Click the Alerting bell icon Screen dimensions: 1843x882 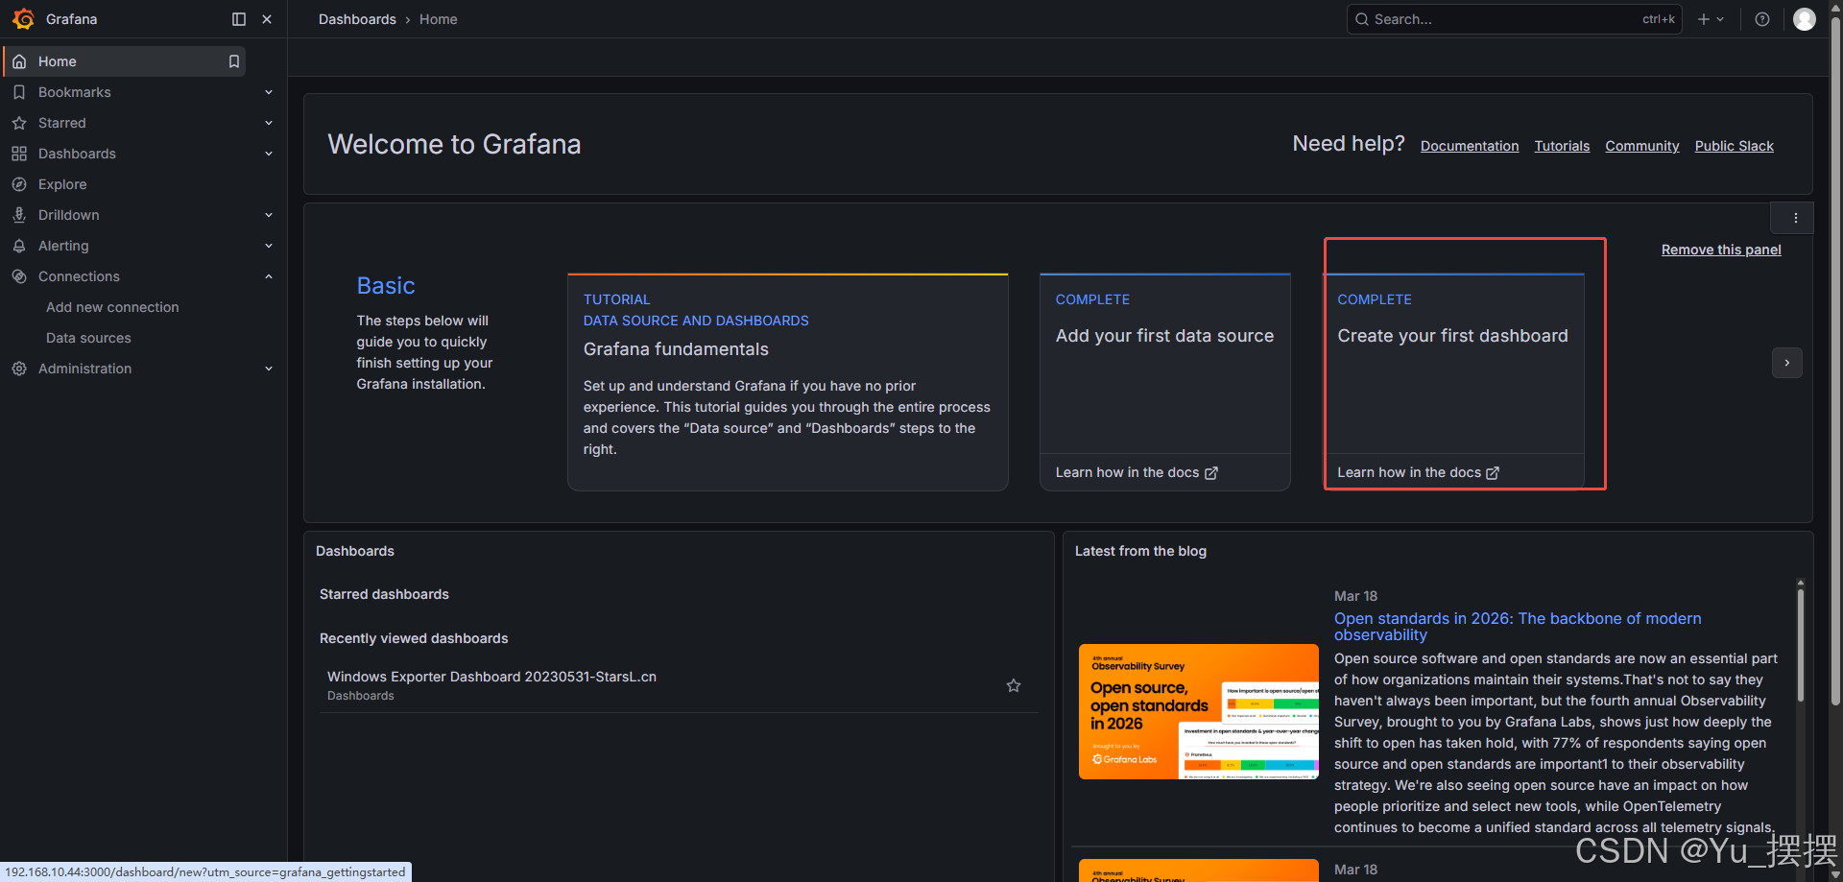pos(19,246)
